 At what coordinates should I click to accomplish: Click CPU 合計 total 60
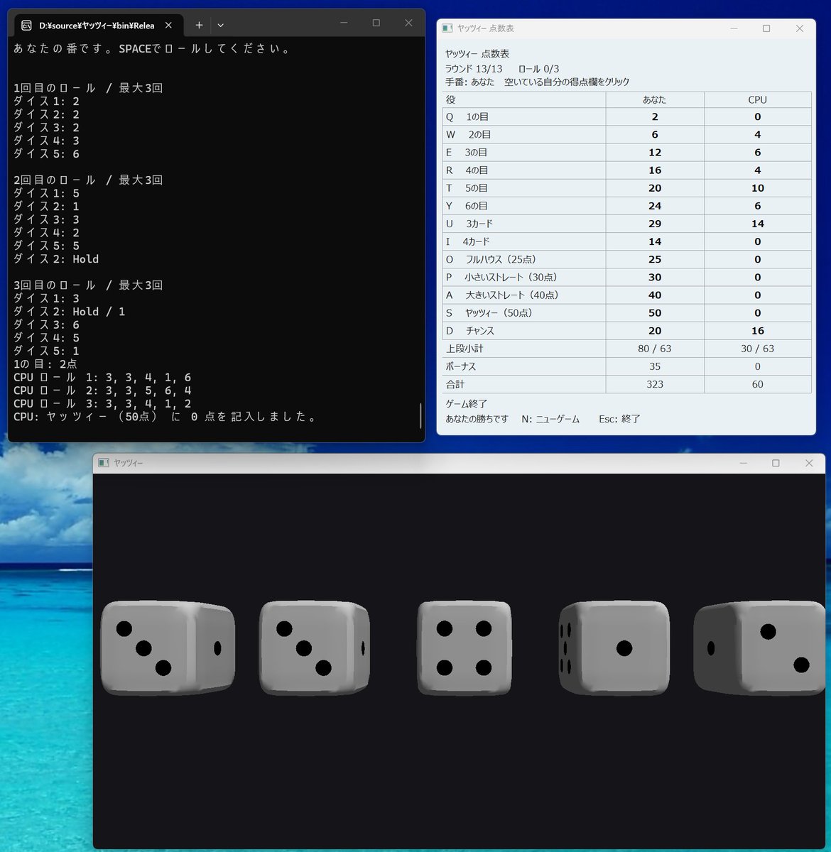758,384
